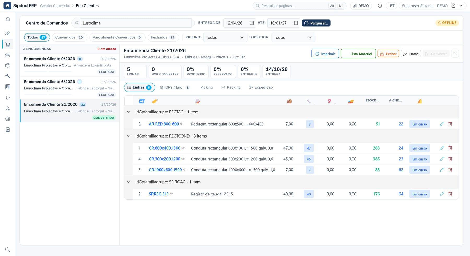Screen dimensions: 470x256
Task: Open the Picking filter dropdown
Action: point(225,37)
